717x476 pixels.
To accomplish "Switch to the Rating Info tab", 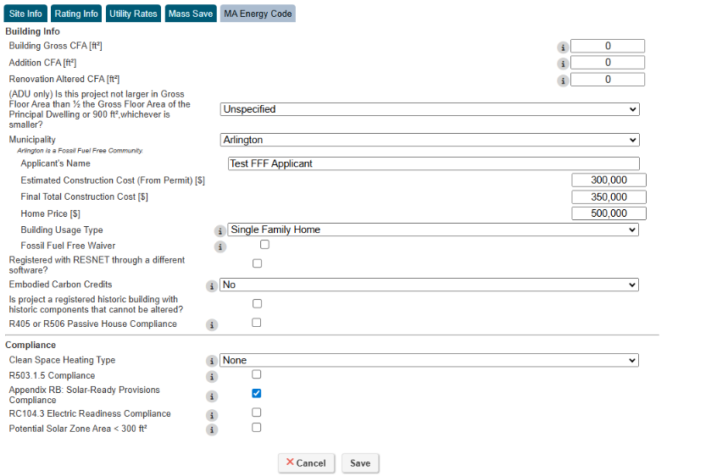I will (x=76, y=14).
